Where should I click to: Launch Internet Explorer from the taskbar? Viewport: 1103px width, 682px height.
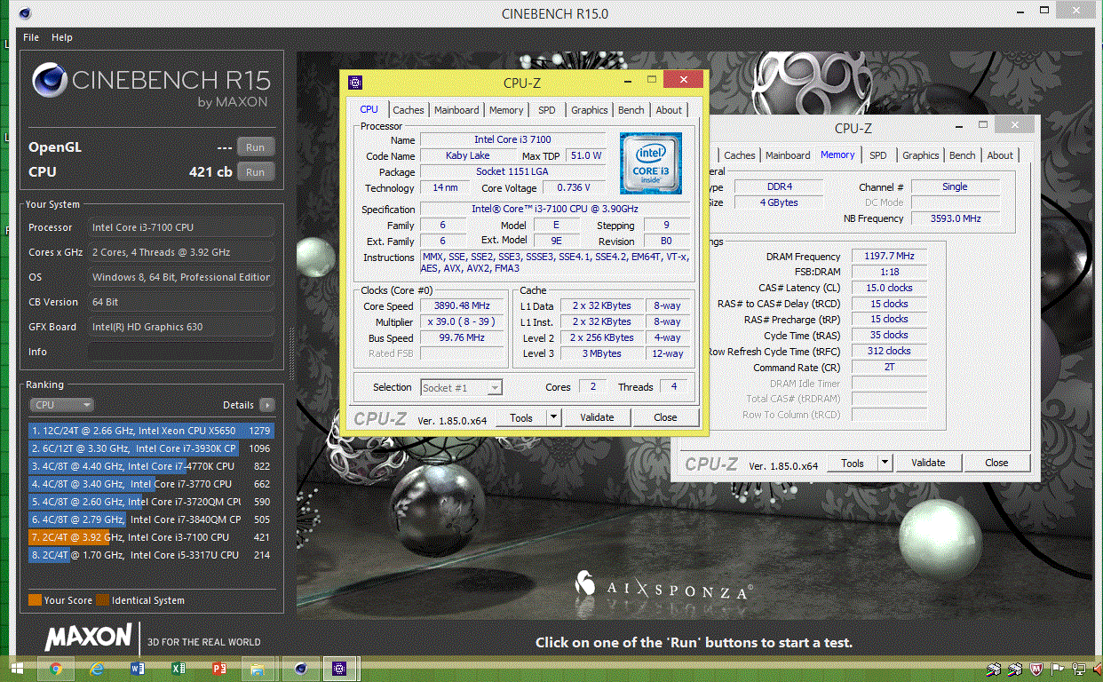(97, 669)
